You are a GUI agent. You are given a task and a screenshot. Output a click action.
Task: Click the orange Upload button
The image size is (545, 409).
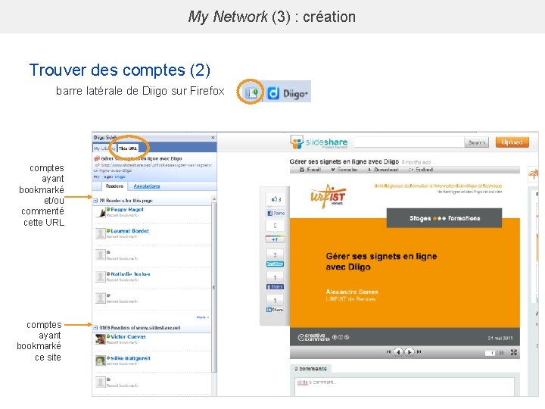tap(512, 142)
